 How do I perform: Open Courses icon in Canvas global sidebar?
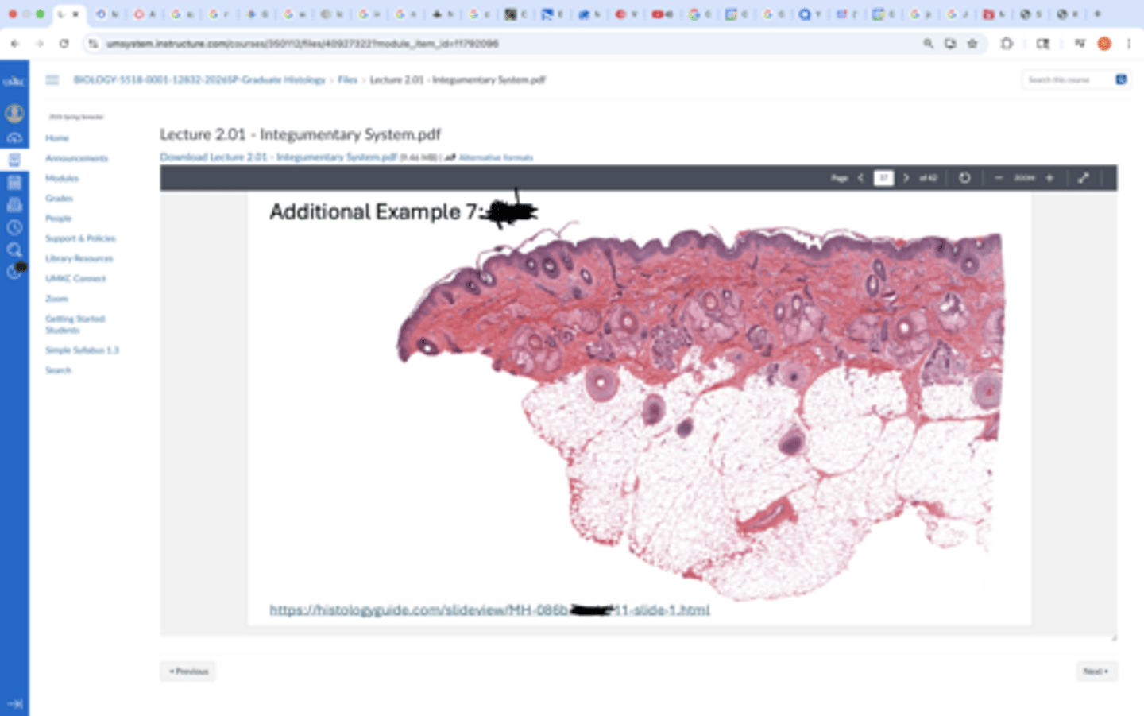(14, 160)
